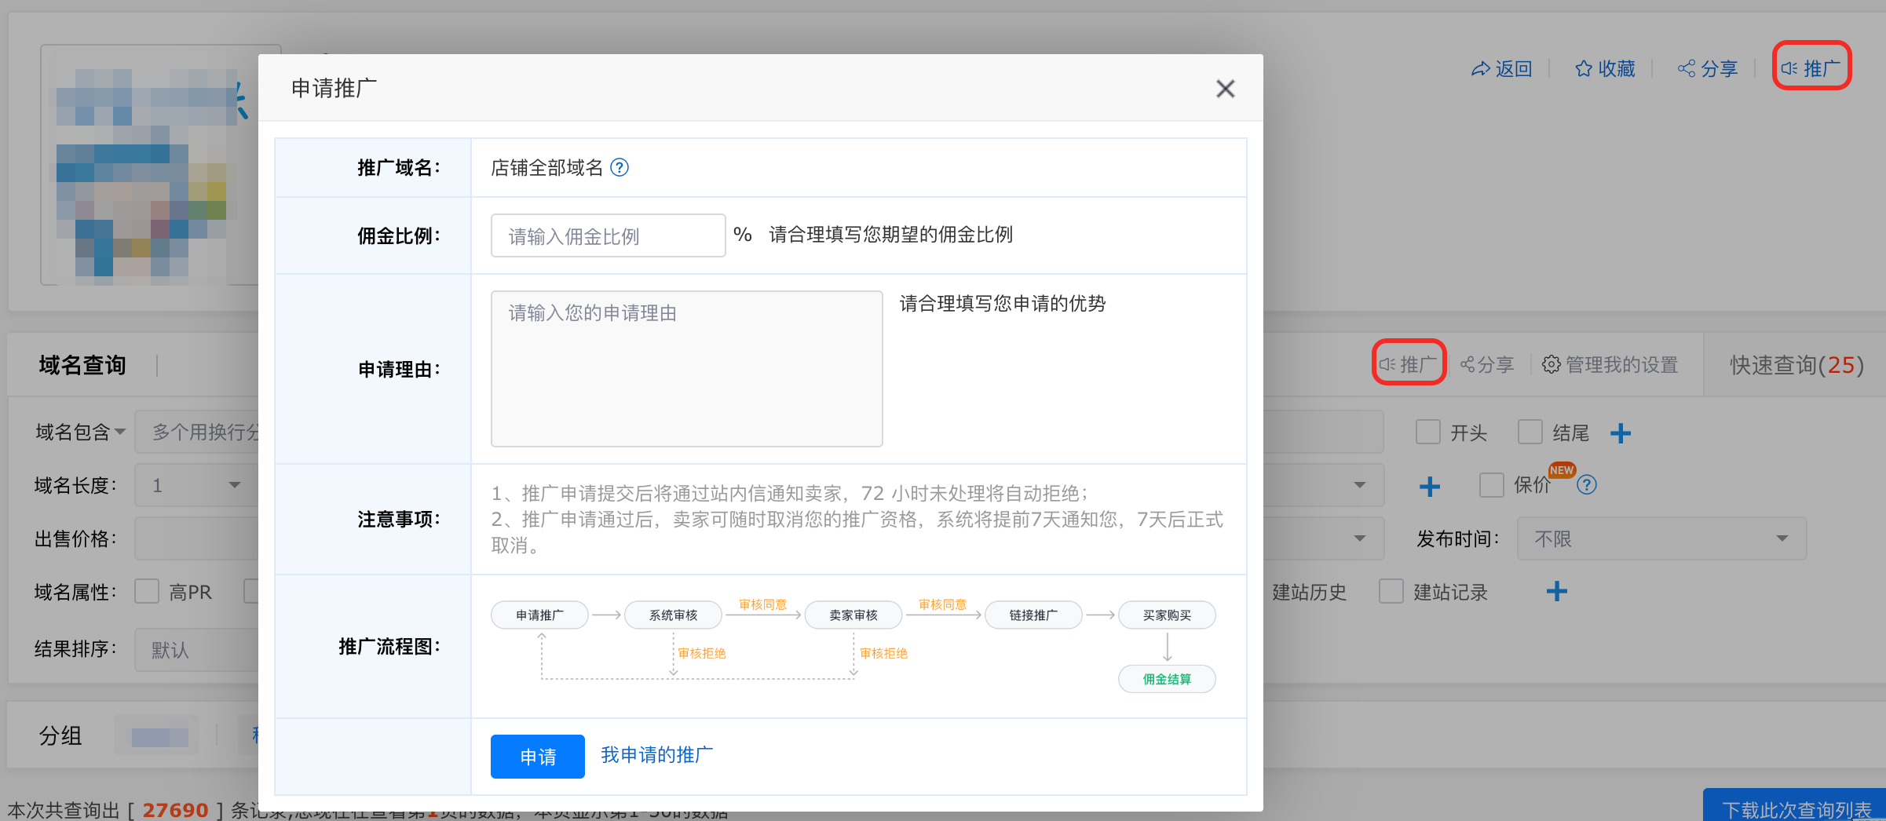Expand the 域名长度 dropdown
The width and height of the screenshot is (1886, 821).
tap(196, 485)
